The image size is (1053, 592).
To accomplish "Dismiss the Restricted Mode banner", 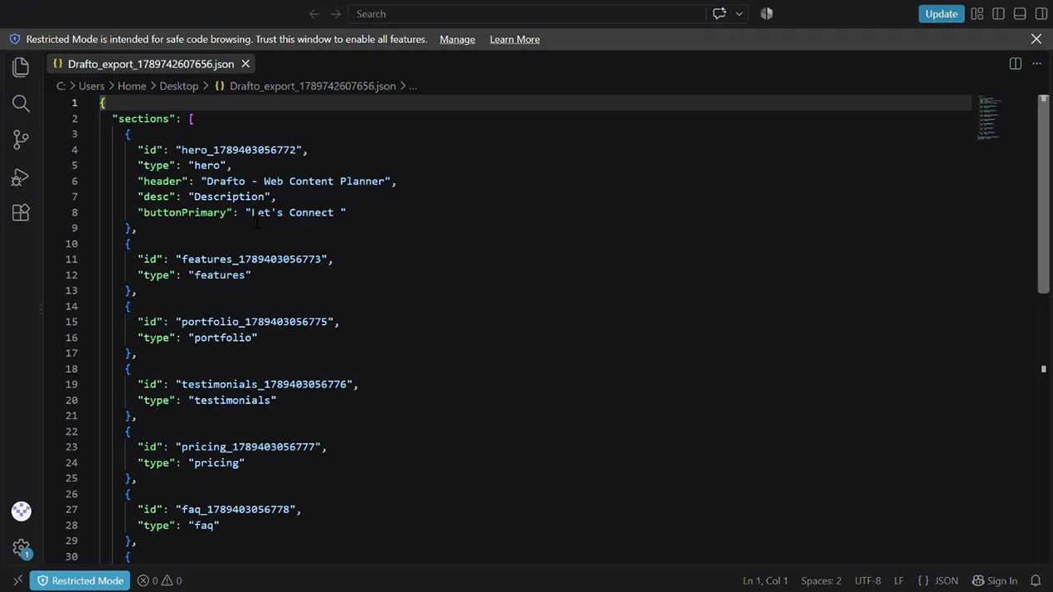I will pos(1036,39).
